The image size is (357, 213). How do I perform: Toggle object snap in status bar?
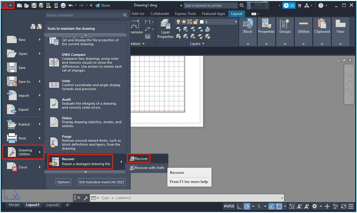pos(279,206)
